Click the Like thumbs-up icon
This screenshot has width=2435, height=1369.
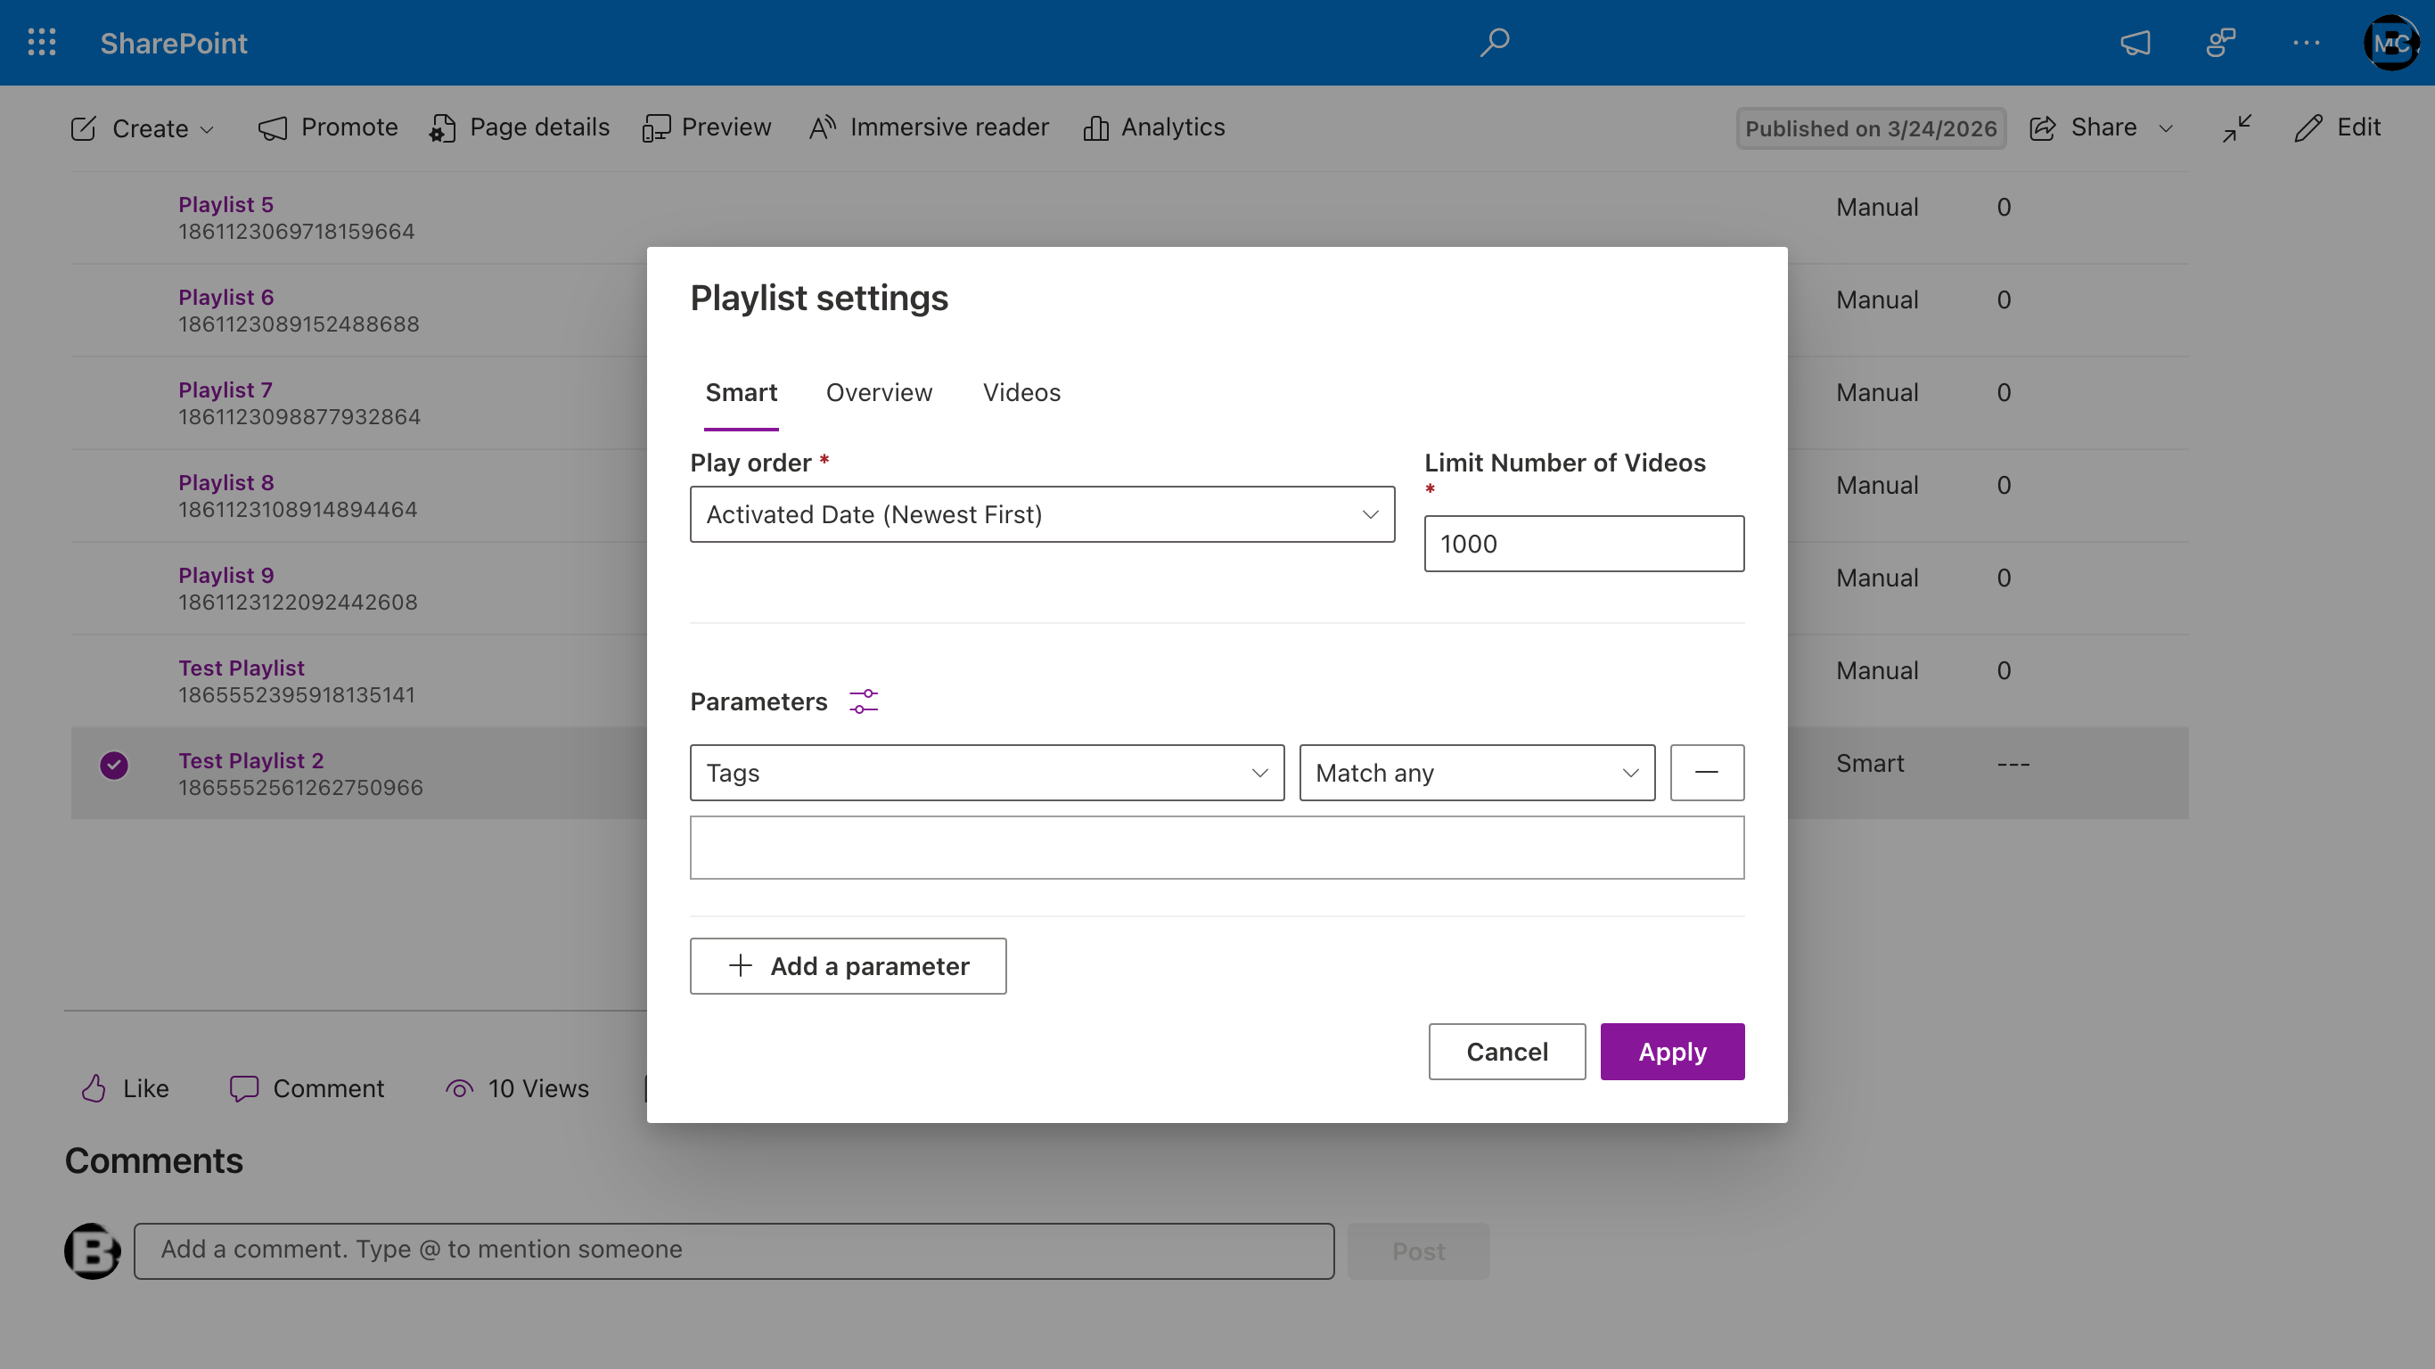[x=94, y=1088]
